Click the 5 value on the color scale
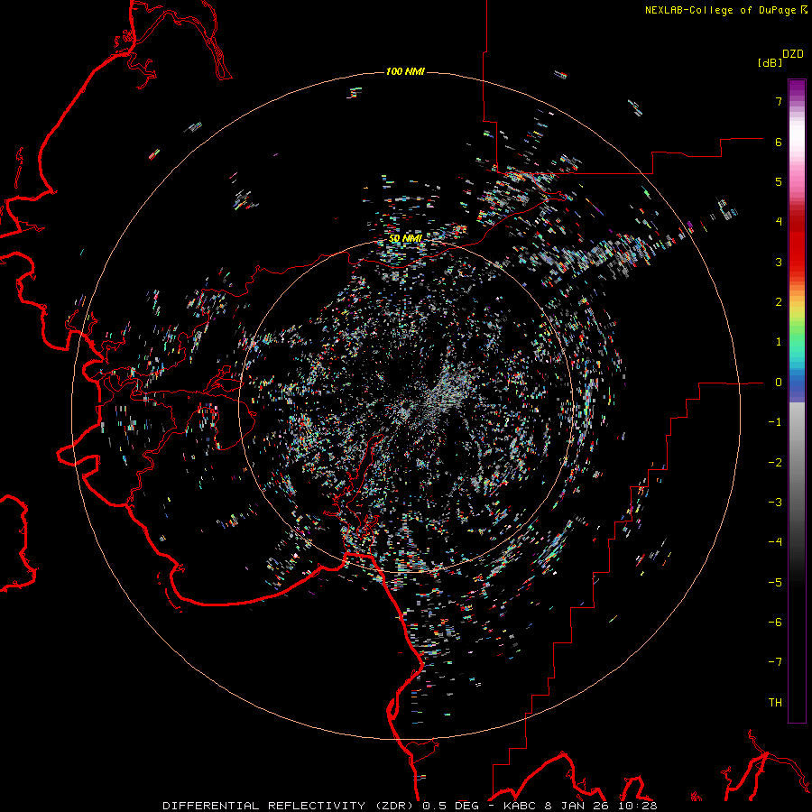This screenshot has height=812, width=812. coord(779,181)
